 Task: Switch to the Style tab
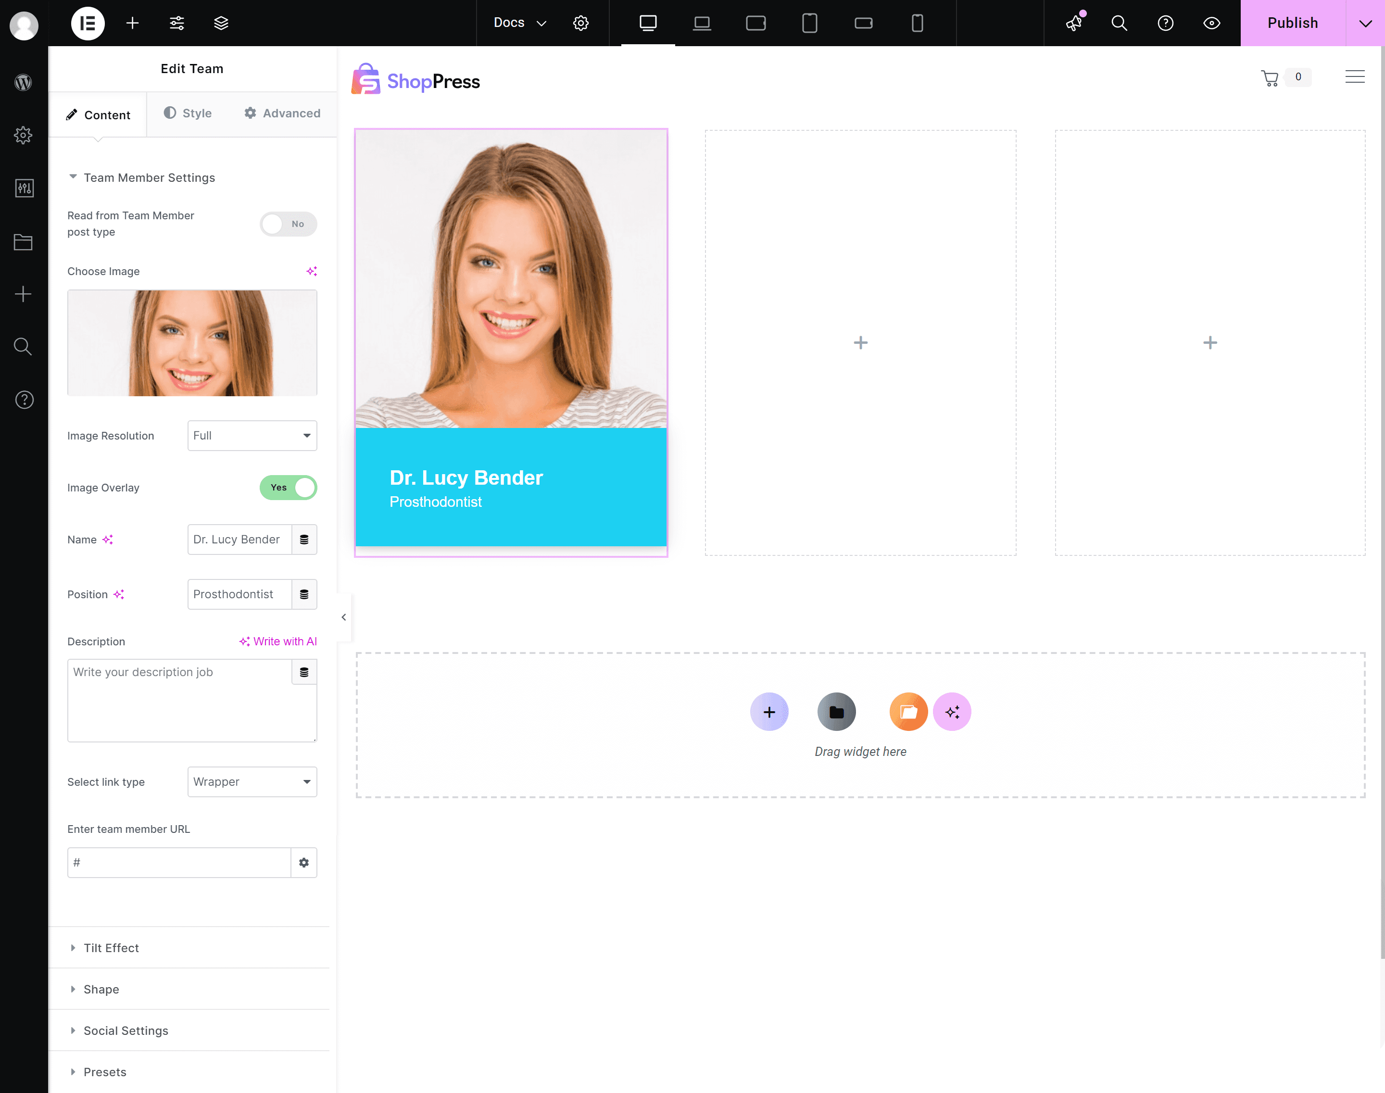[188, 113]
